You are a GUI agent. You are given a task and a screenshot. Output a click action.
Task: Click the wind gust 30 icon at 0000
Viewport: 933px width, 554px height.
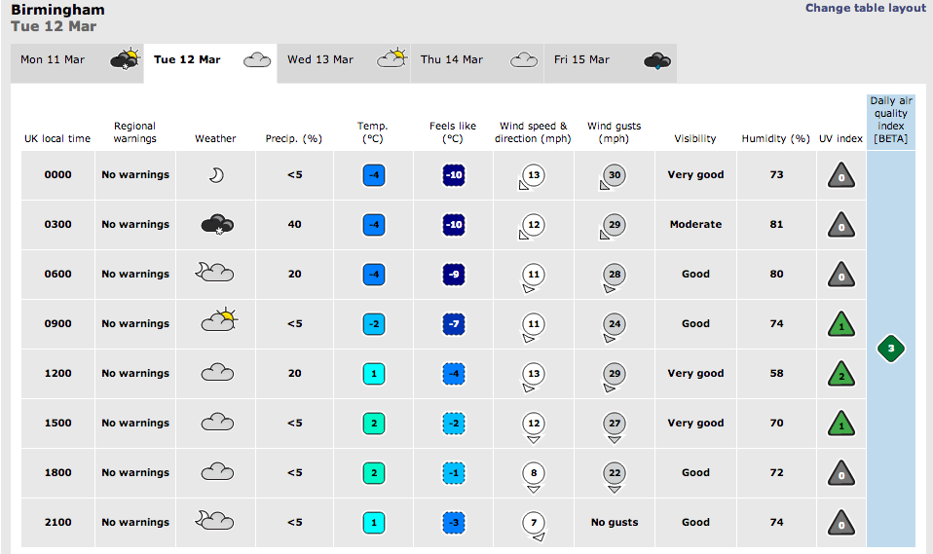tap(613, 177)
